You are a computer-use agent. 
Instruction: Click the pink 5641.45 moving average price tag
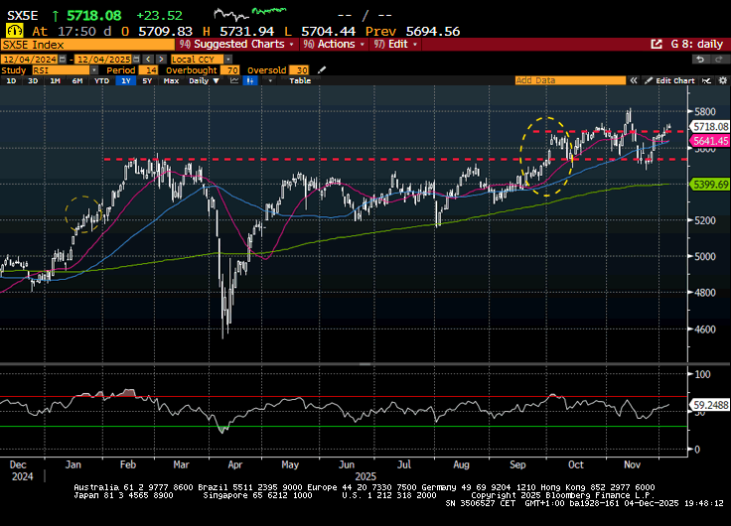[x=710, y=141]
